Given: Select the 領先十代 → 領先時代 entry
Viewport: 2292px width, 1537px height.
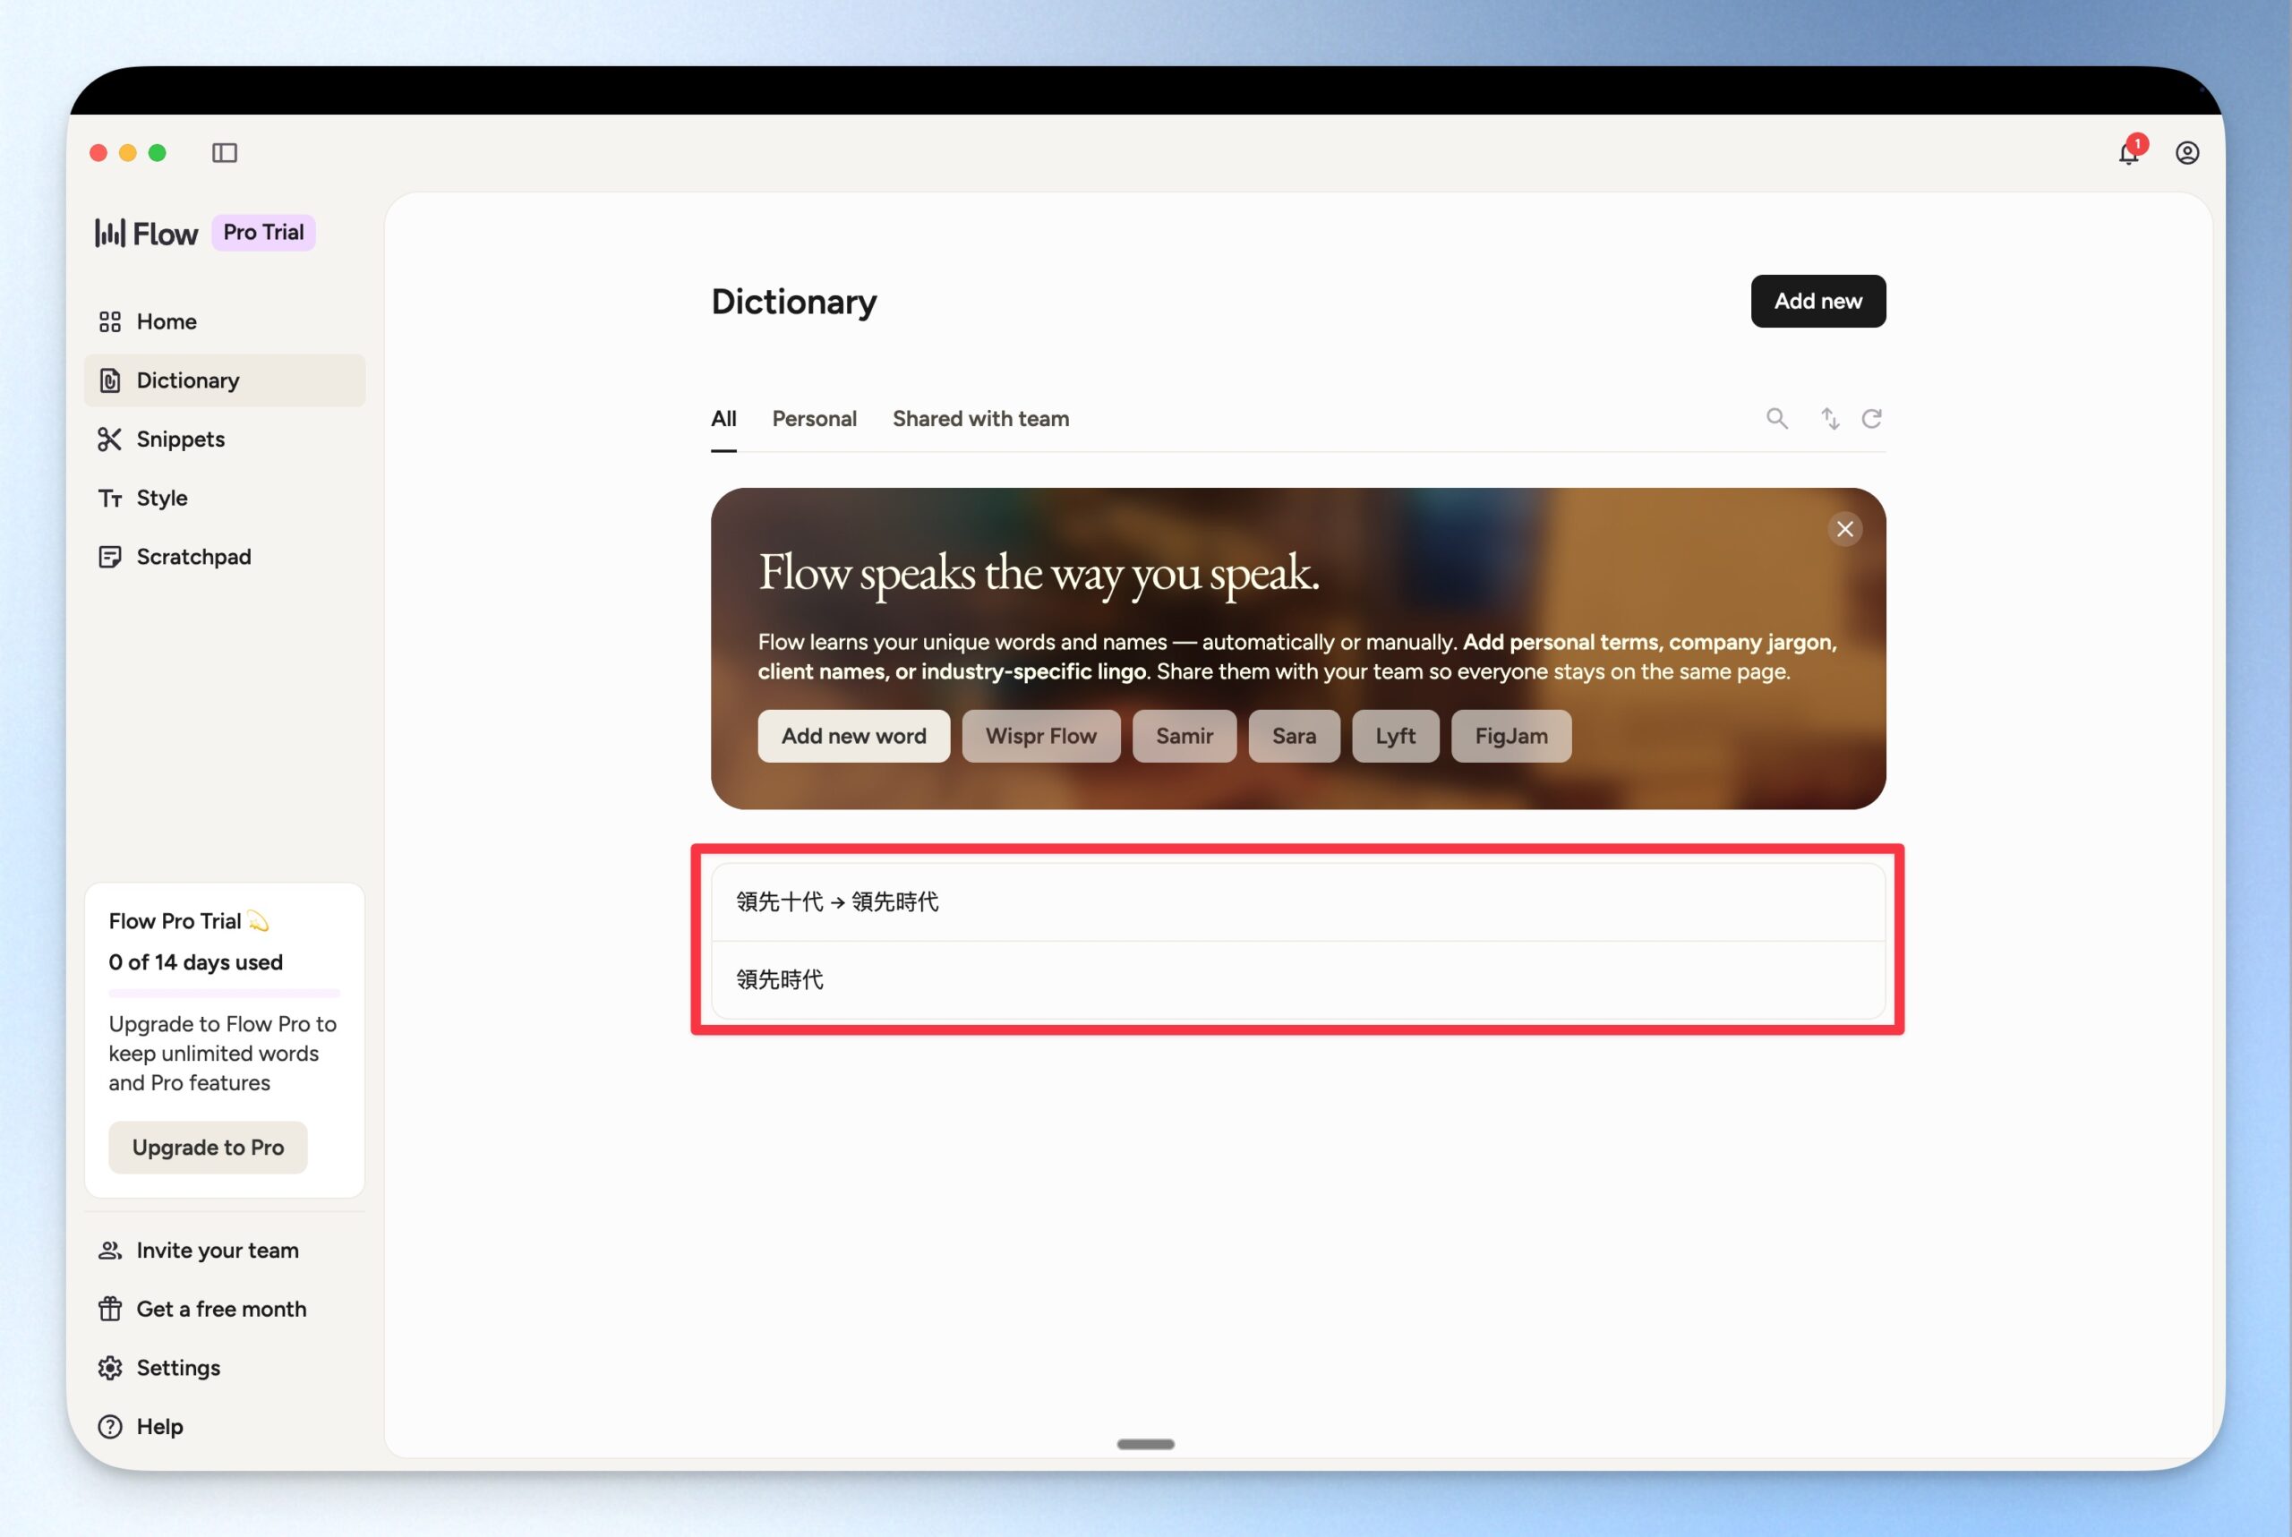Looking at the screenshot, I should [x=1298, y=901].
